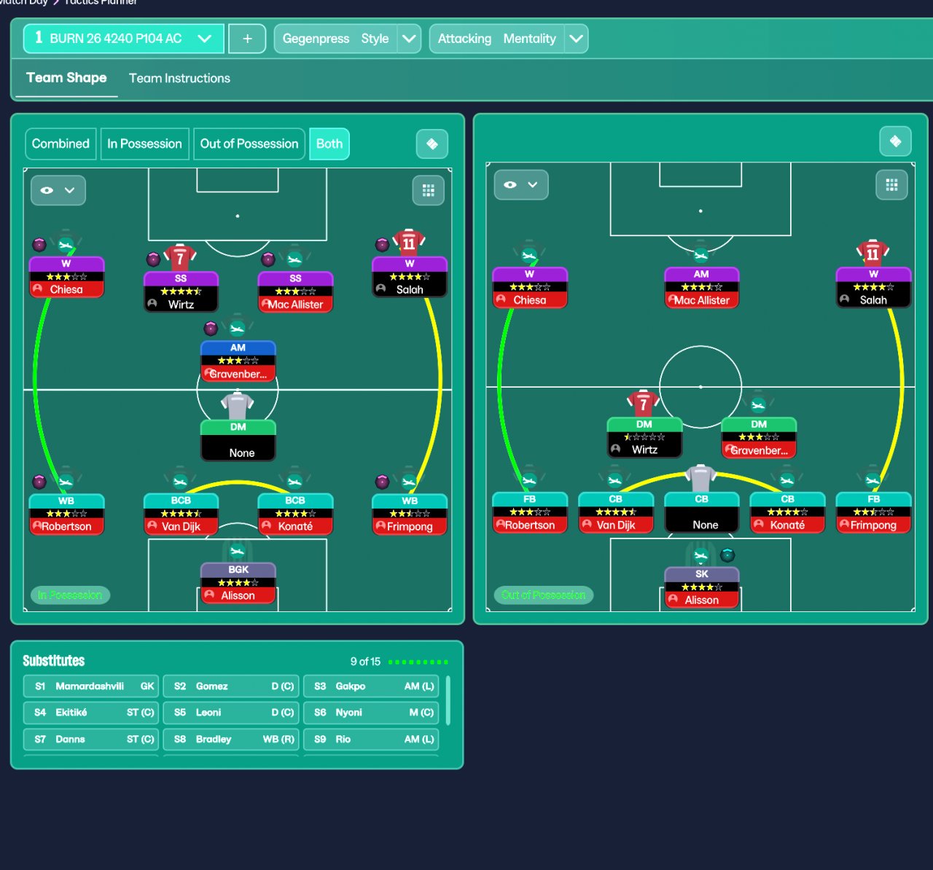Viewport: 933px width, 870px height.
Task: Open the grid icon on the out-of-possession pitch
Action: 891,185
